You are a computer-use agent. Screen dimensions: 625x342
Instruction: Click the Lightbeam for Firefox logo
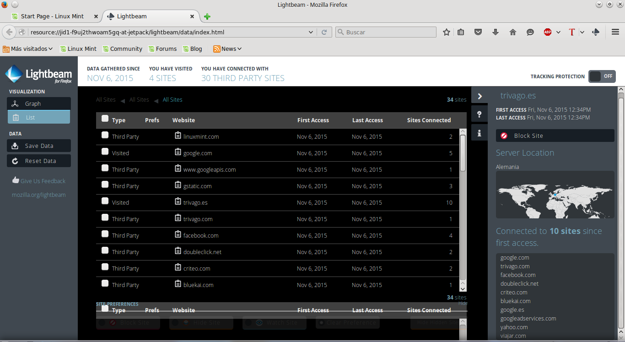39,74
